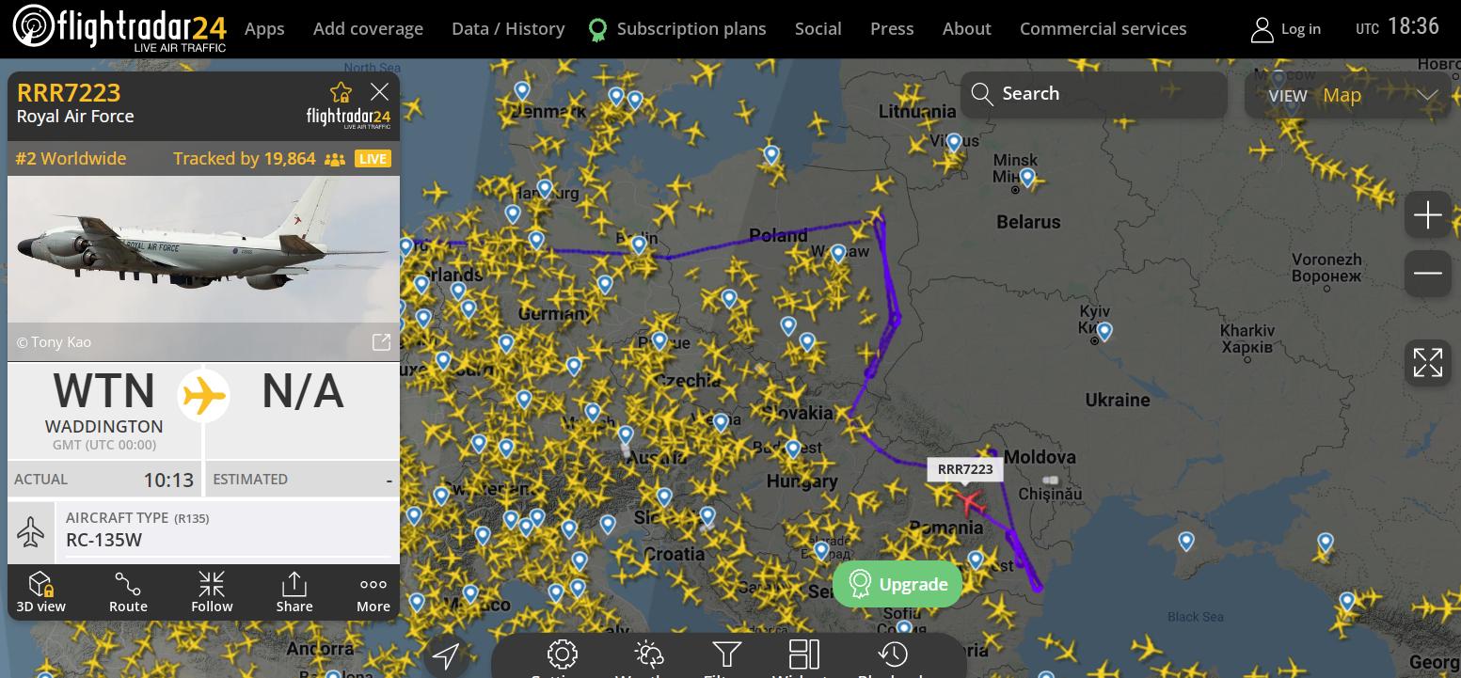Open the 3D view of the aircraft
1461x678 pixels.
point(40,592)
